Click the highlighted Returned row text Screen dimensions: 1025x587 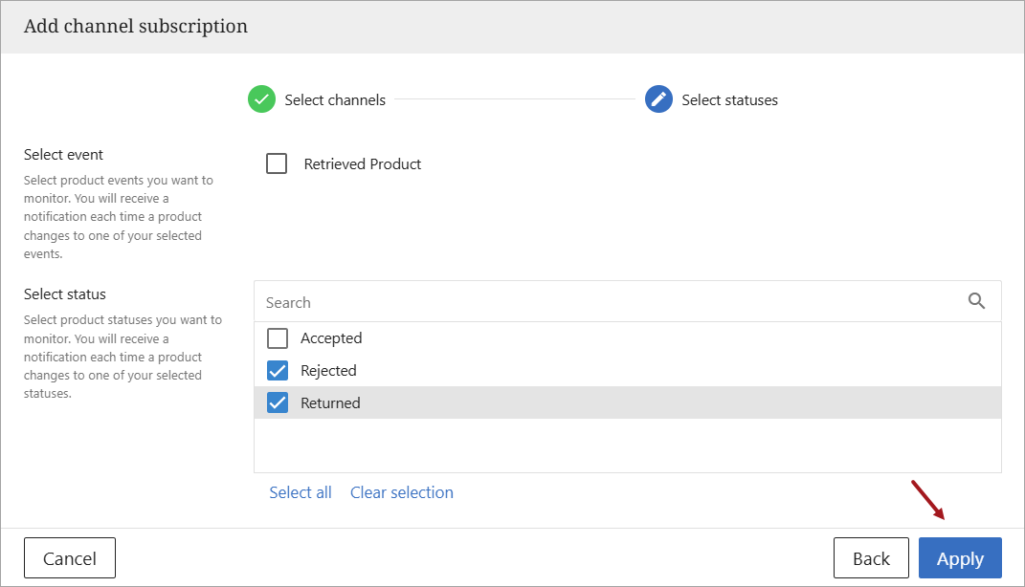[x=330, y=403]
